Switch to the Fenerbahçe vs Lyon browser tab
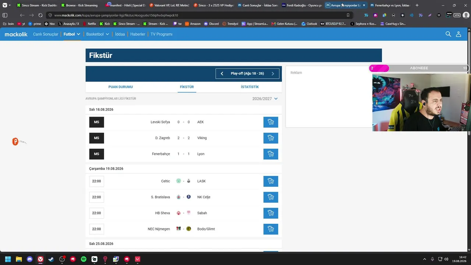This screenshot has width=471, height=265. [390, 5]
